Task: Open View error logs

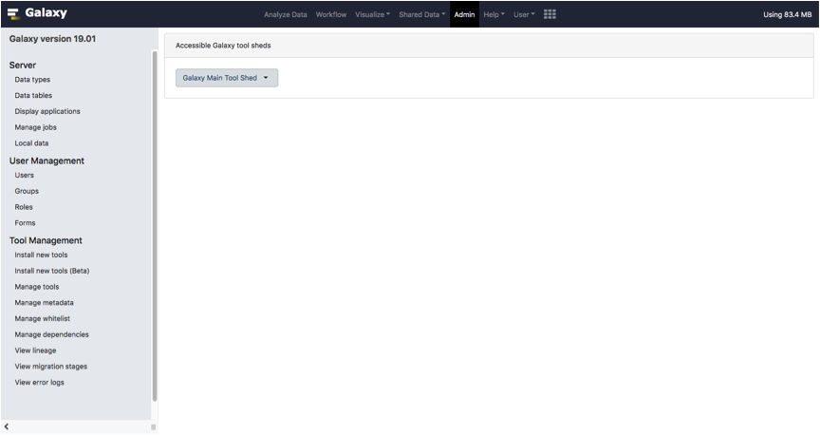Action: point(39,382)
